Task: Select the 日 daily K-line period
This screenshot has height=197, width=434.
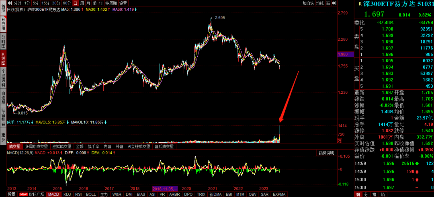Action: click(x=76, y=3)
